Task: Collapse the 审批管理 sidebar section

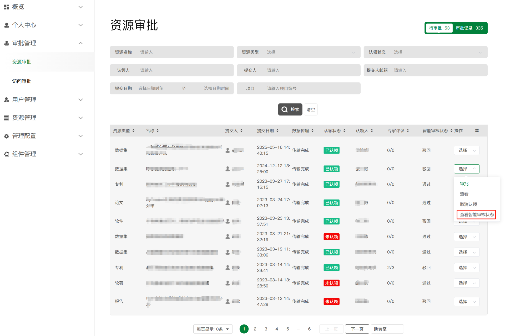Action: point(81,43)
